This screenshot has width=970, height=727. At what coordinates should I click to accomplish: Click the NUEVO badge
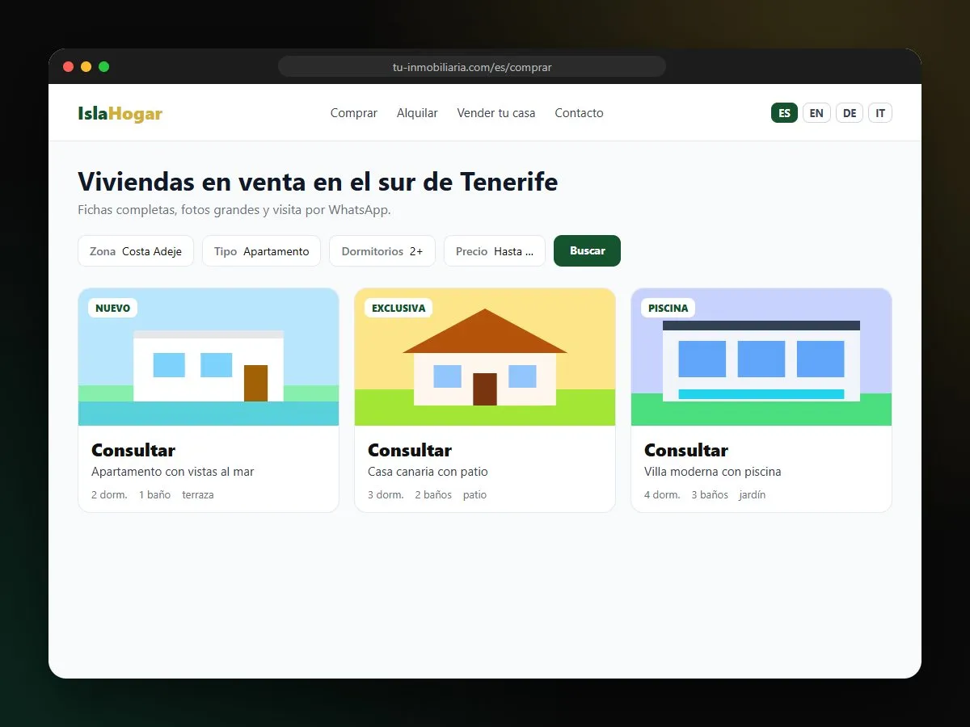tap(112, 308)
